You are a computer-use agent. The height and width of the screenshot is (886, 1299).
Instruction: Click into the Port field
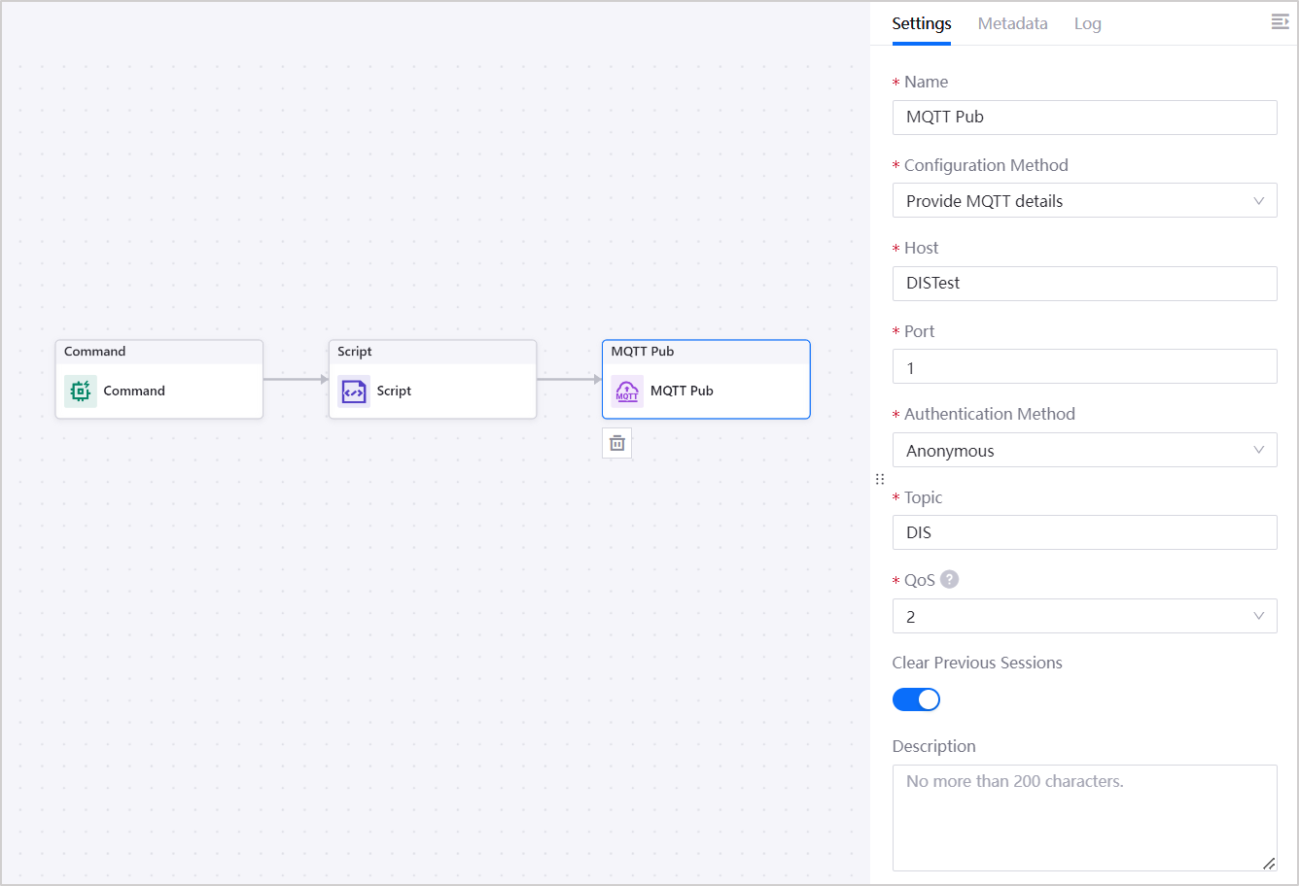click(1084, 367)
